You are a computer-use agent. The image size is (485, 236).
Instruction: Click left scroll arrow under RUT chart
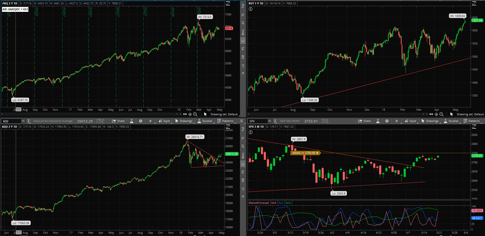248,114
